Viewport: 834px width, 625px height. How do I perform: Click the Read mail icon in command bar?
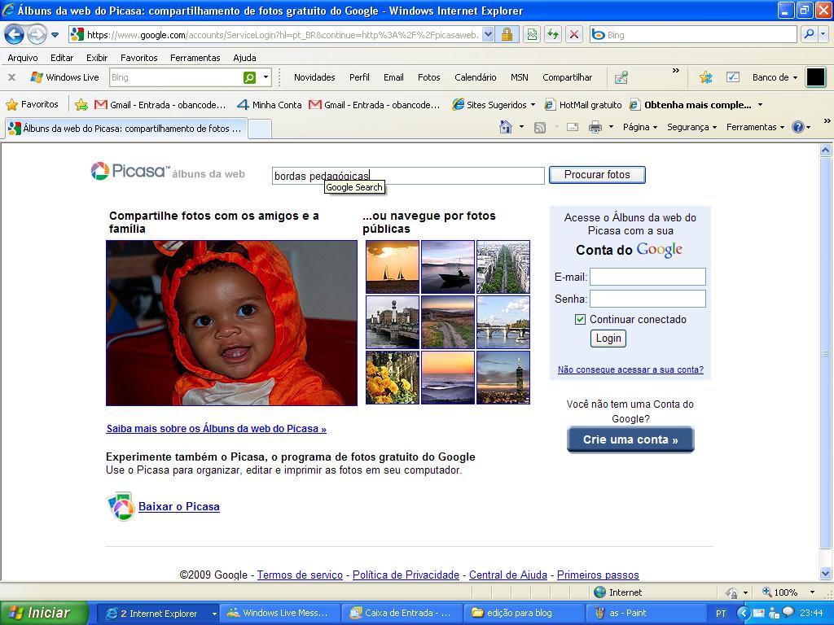coord(573,127)
